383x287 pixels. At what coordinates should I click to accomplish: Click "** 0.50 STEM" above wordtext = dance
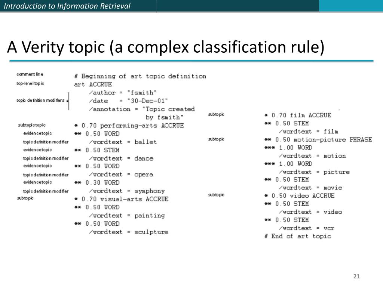tap(97, 150)
